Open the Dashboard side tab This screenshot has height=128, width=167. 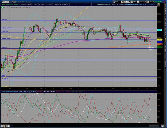(x=165, y=49)
